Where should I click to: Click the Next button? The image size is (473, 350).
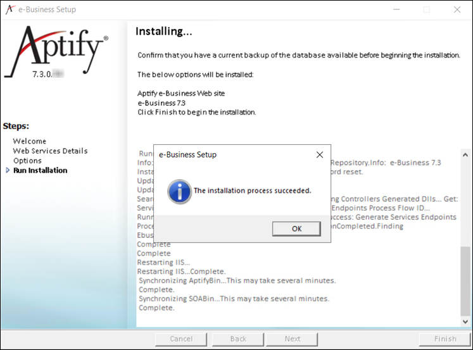click(x=292, y=339)
